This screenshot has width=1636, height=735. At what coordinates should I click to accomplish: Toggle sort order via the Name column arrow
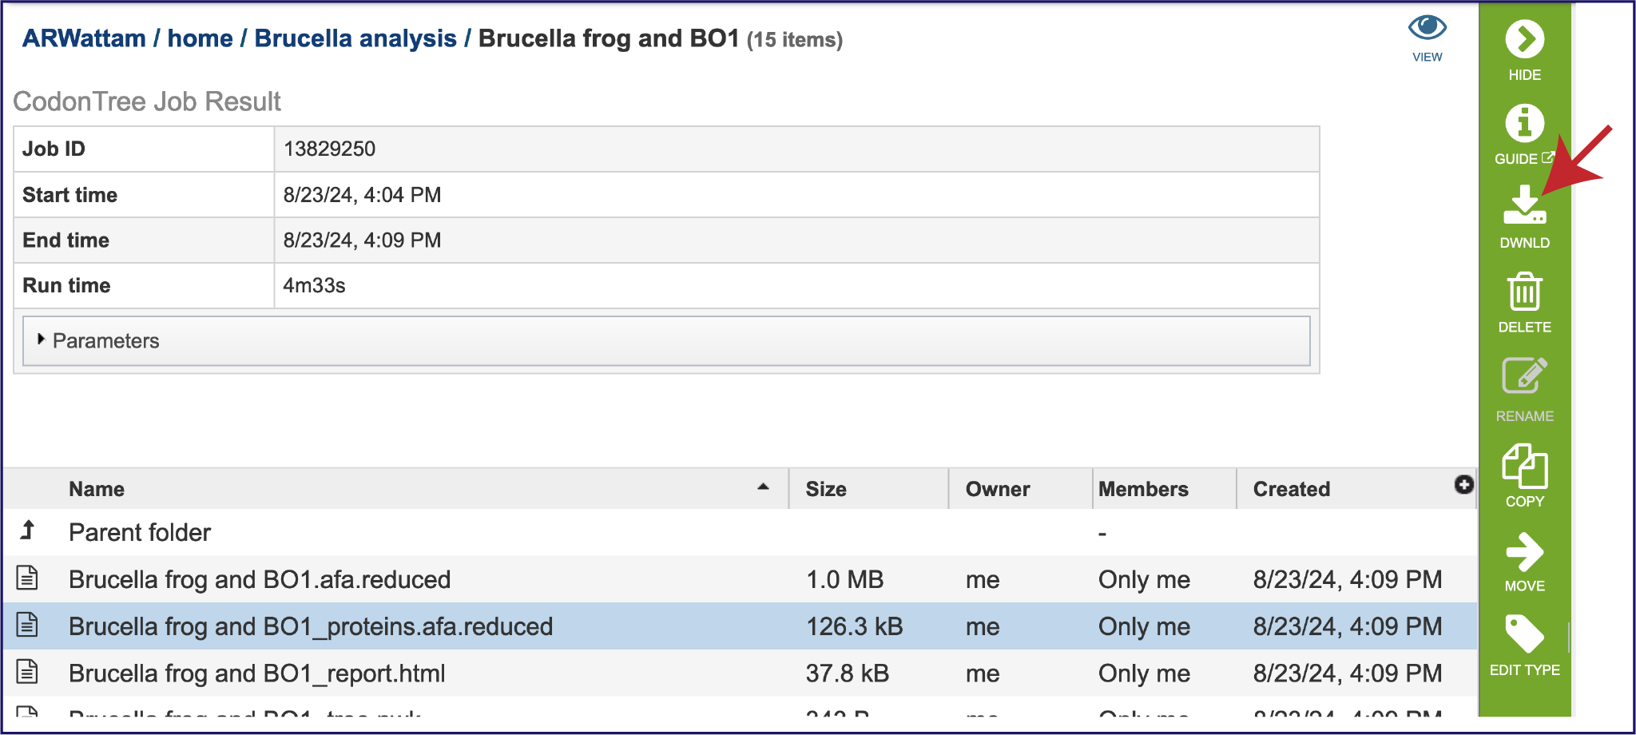763,487
